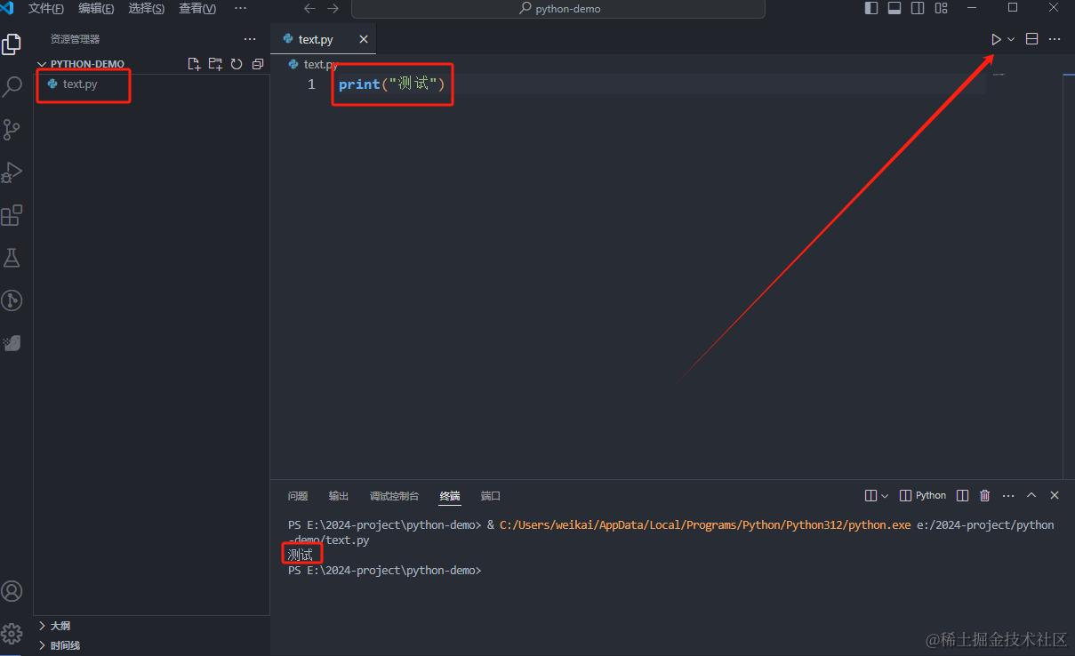Open the Extensions view
Image resolution: width=1075 pixels, height=656 pixels.
pyautogui.click(x=12, y=215)
